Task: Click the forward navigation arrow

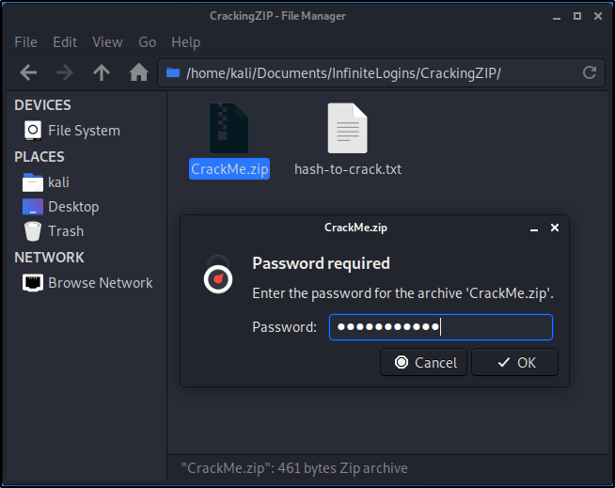Action: pos(65,72)
